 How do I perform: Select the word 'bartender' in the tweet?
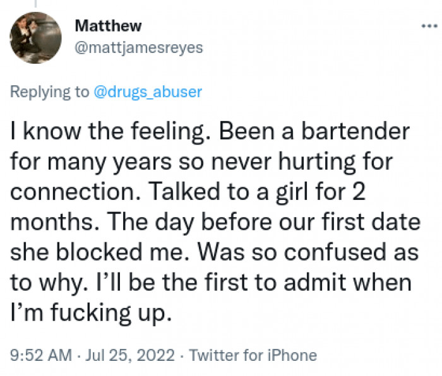355,131
